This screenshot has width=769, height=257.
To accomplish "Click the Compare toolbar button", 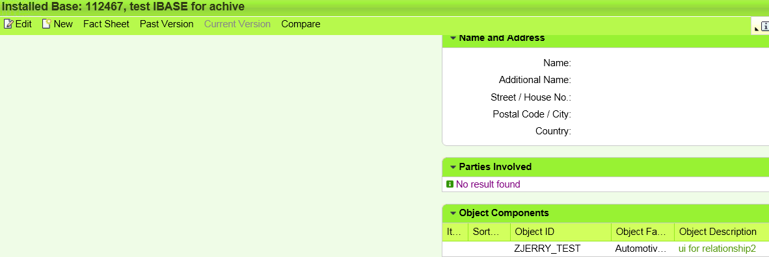I will click(x=301, y=24).
